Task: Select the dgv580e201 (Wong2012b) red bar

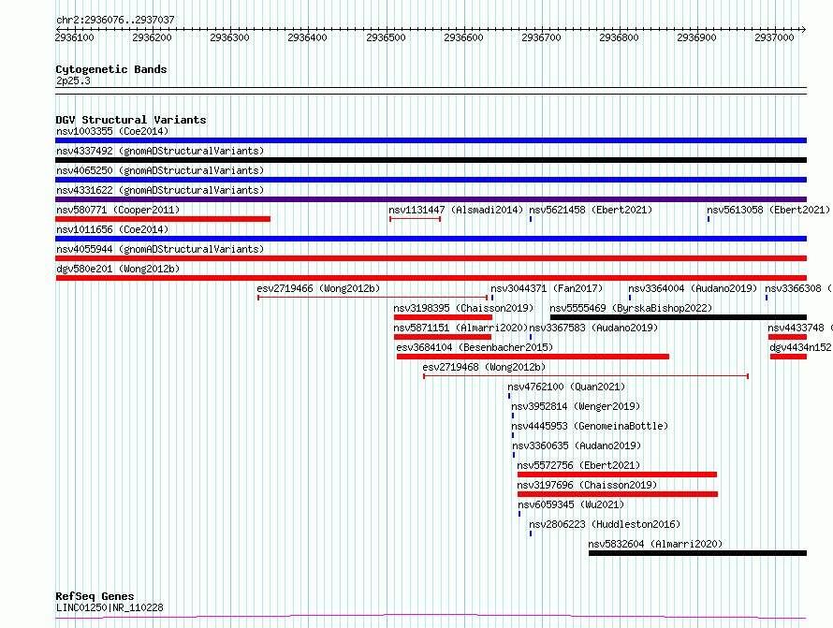Action: 431,278
